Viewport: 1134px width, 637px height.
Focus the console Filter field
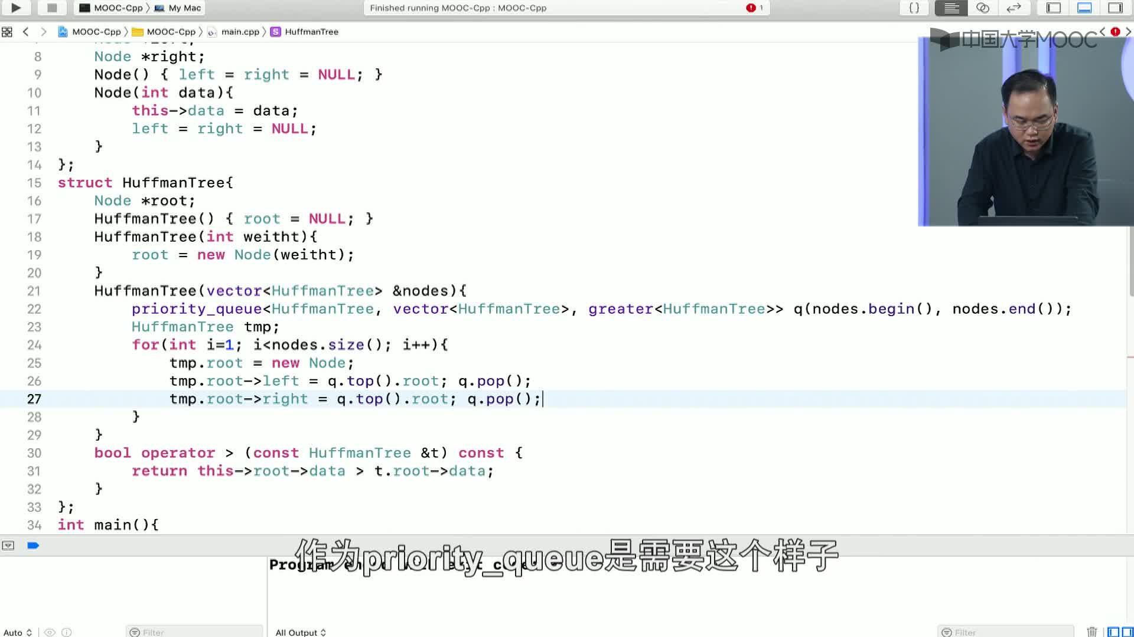[1005, 632]
